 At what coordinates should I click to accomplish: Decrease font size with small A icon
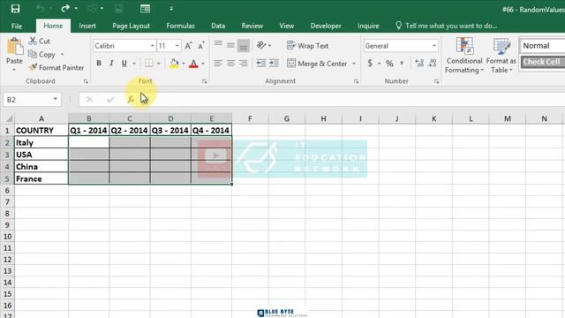(x=201, y=46)
